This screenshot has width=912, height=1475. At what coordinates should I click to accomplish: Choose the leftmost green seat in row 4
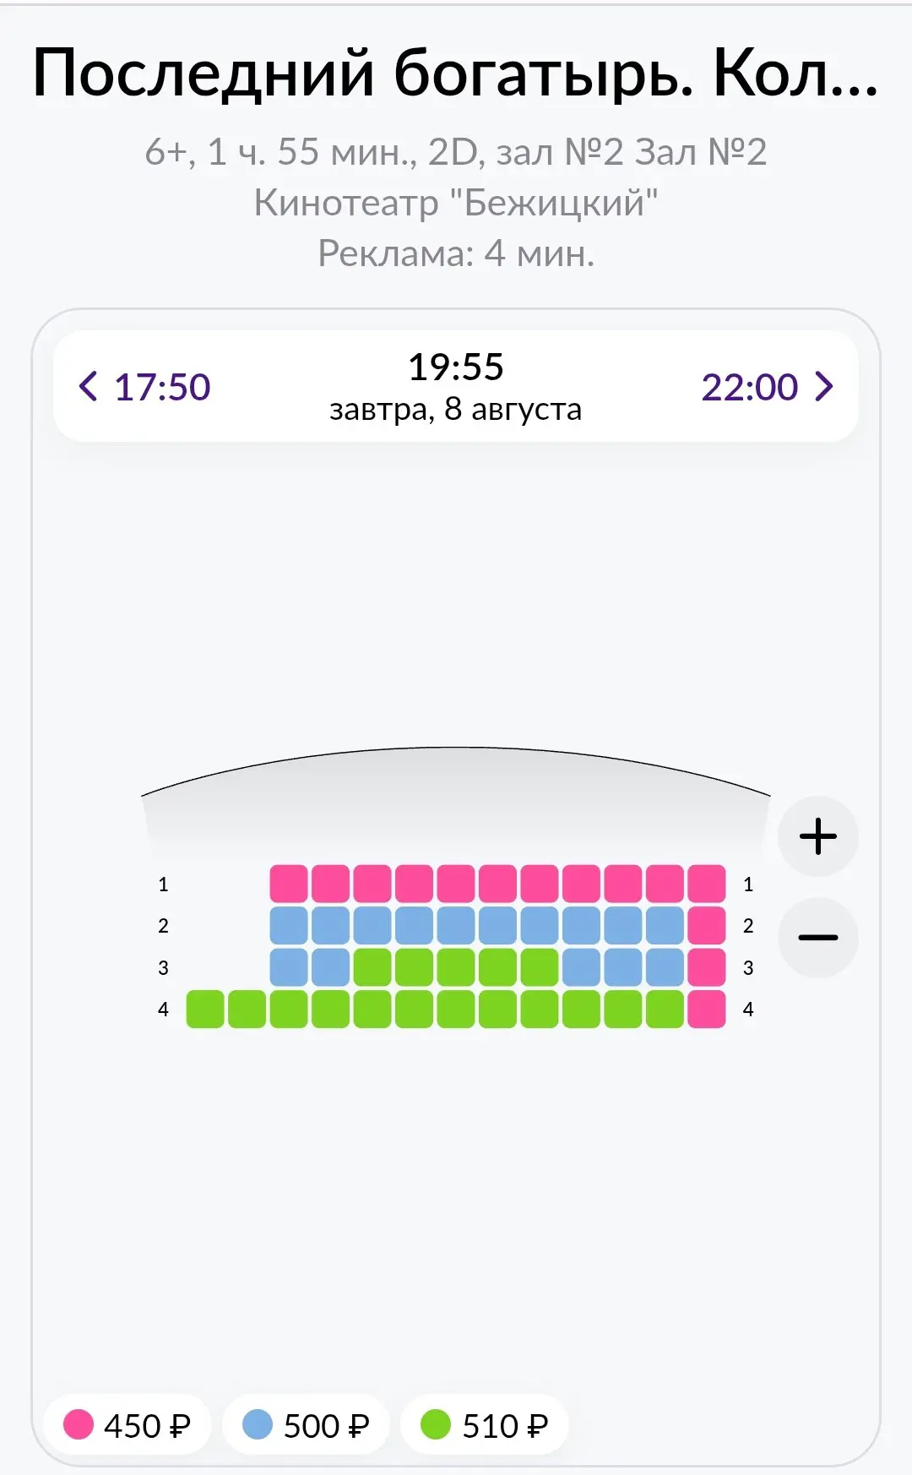click(x=205, y=1009)
